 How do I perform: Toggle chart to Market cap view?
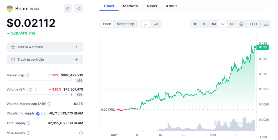[126, 24]
